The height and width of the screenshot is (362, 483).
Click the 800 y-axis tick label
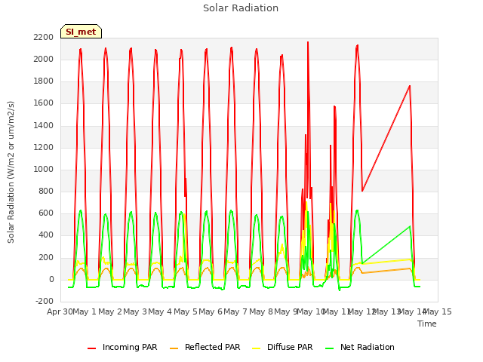point(46,191)
